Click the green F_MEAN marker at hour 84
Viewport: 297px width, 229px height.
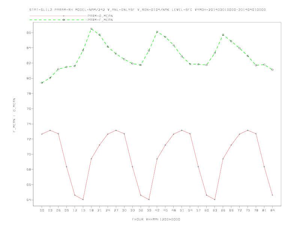[272, 70]
